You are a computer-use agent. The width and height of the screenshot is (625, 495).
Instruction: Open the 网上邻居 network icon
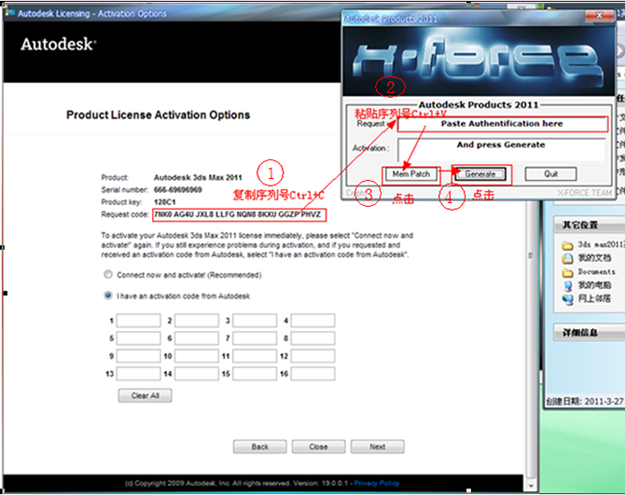(x=567, y=299)
